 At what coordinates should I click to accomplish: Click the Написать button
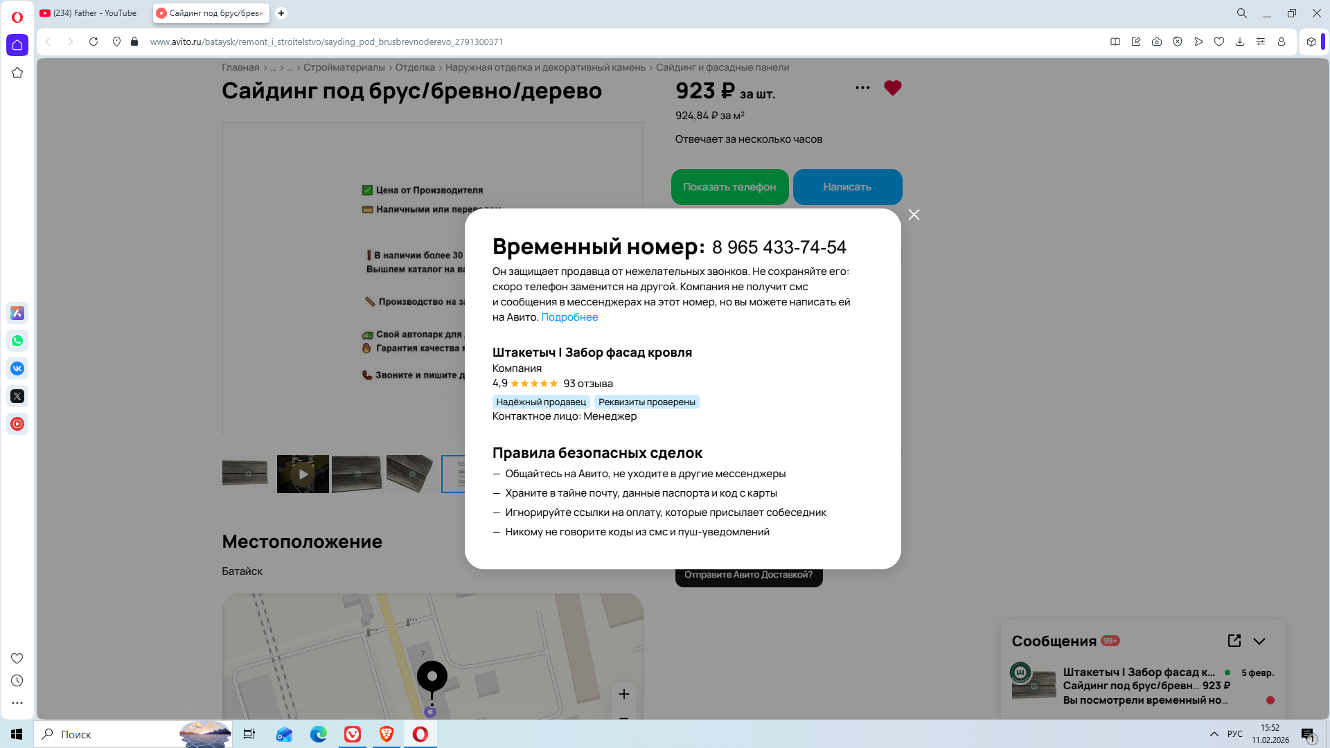[846, 187]
